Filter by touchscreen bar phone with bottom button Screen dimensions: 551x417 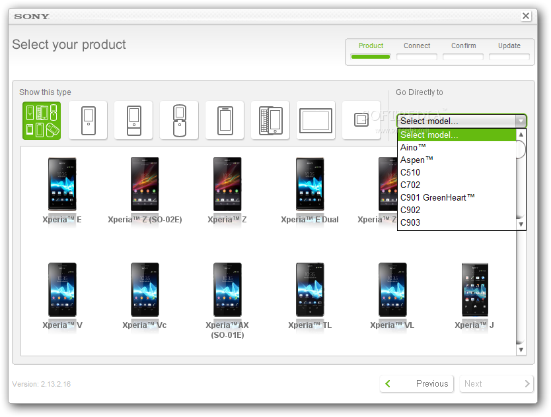(x=88, y=120)
